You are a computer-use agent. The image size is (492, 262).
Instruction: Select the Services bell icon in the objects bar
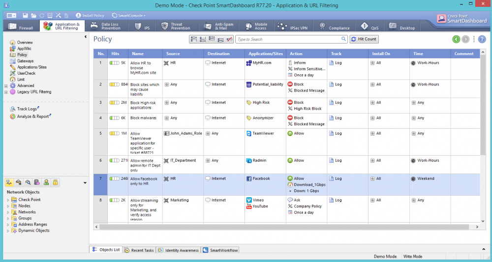point(19,182)
